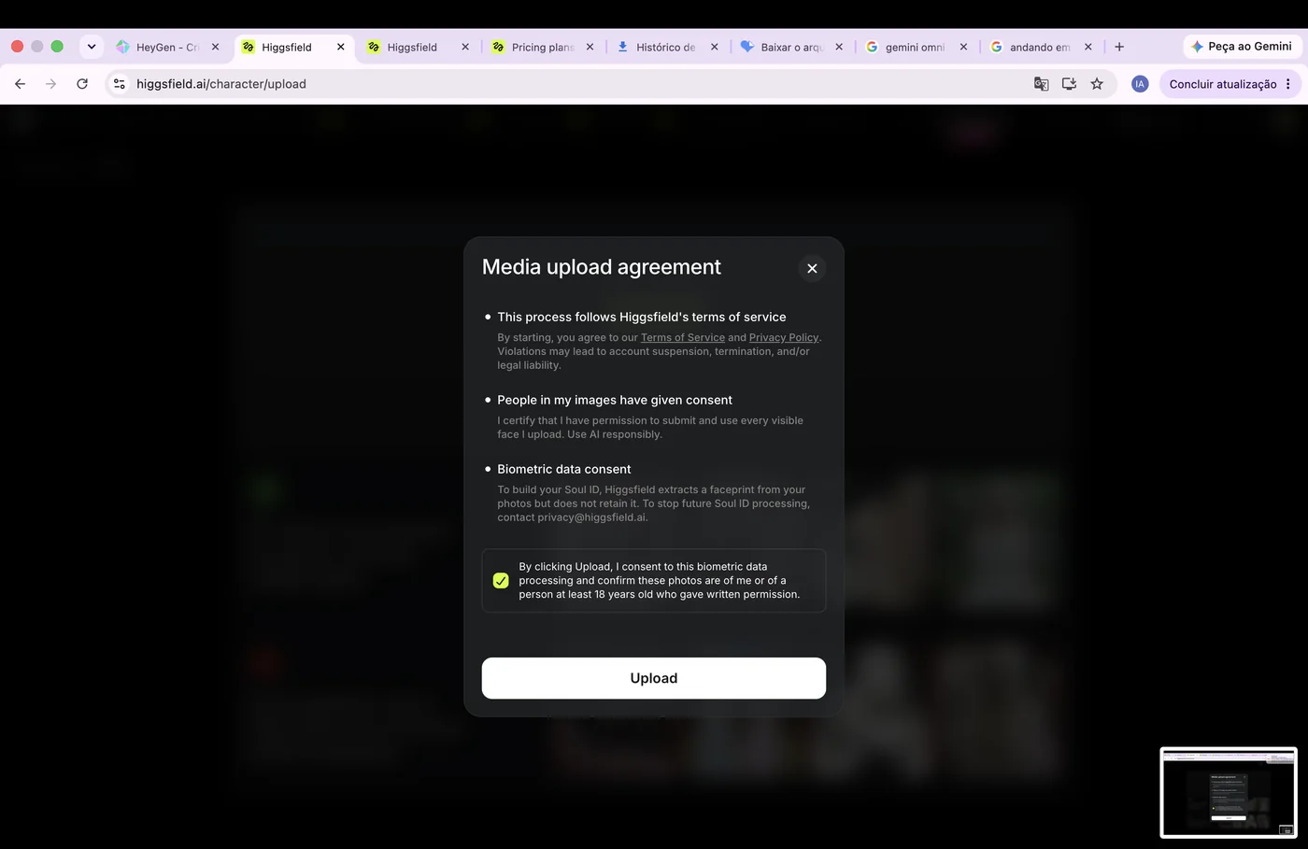Open the IA profile avatar
1308x849 pixels.
click(x=1139, y=84)
